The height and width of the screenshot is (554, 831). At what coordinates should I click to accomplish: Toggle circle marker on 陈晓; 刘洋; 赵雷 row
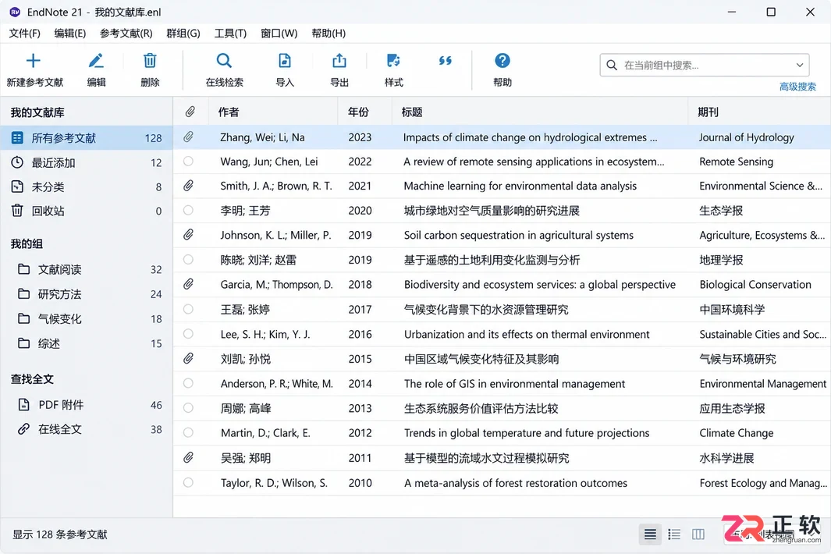188,259
